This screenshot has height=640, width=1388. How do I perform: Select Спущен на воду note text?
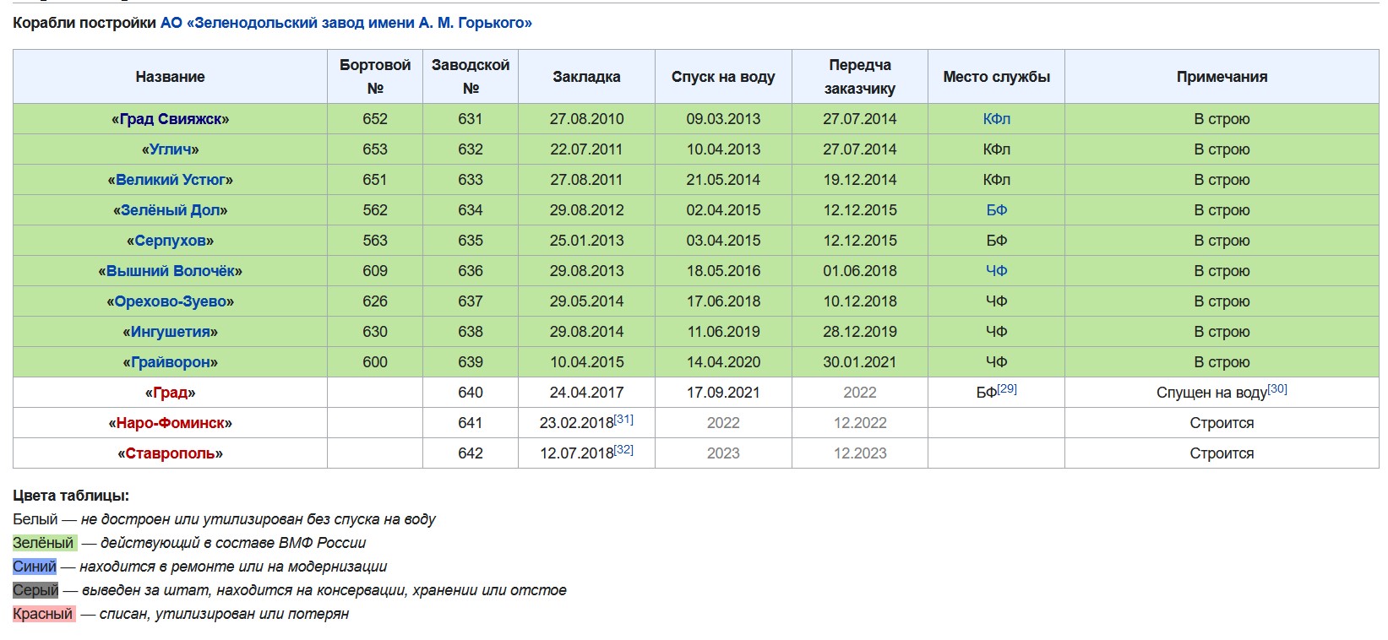pos(1211,393)
